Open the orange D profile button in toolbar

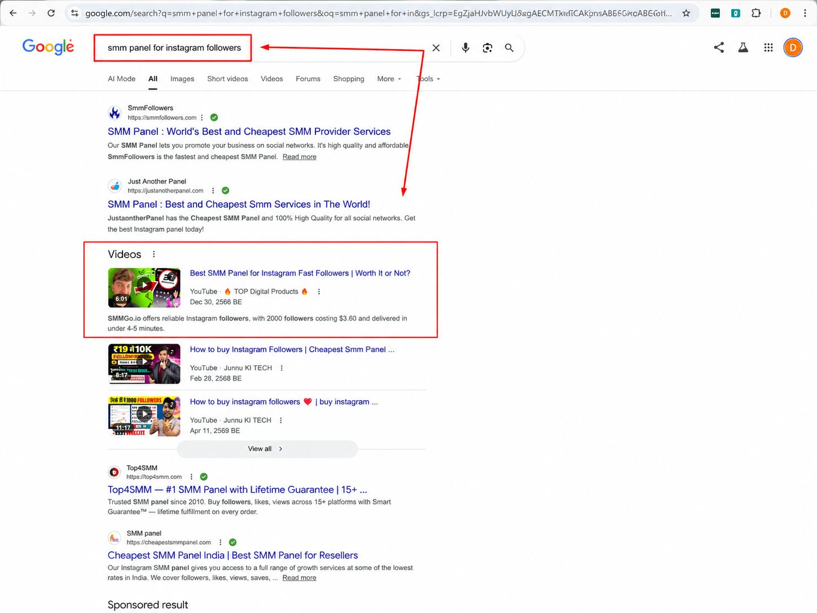pos(785,13)
